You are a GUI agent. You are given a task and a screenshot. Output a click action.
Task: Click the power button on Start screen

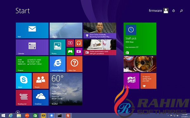174,11
